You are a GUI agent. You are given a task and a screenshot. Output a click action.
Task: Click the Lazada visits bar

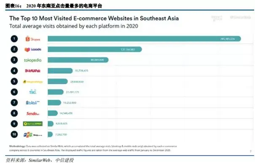coord(95,49)
